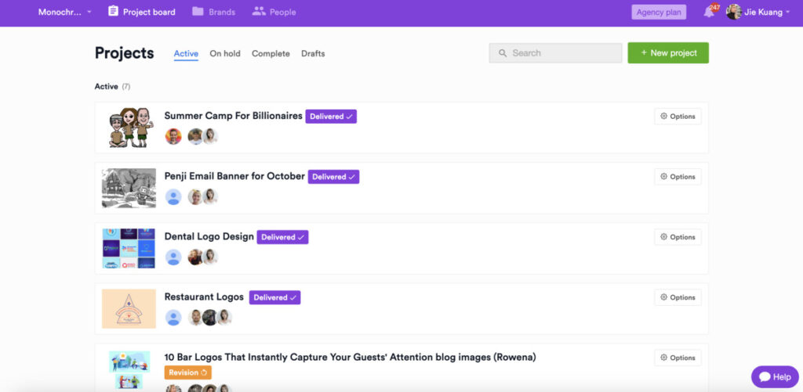The height and width of the screenshot is (392, 803).
Task: Open Options menu for Penji Email Banner
Action: pos(678,176)
